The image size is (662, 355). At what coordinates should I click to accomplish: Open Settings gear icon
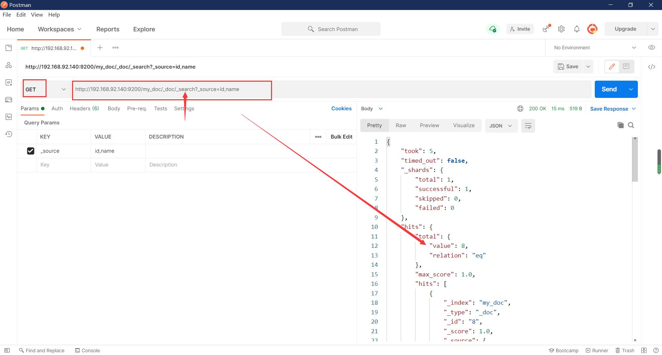(x=561, y=29)
